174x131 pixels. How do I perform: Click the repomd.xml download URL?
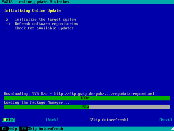pos(104,94)
